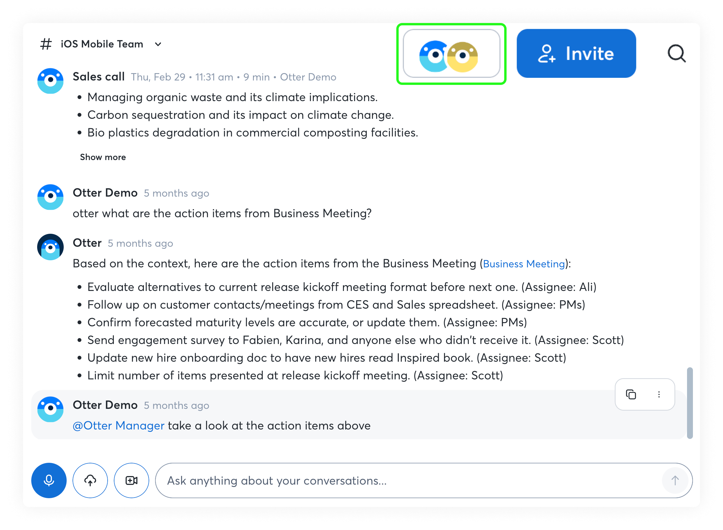Open the channel members avatar button

pos(451,54)
